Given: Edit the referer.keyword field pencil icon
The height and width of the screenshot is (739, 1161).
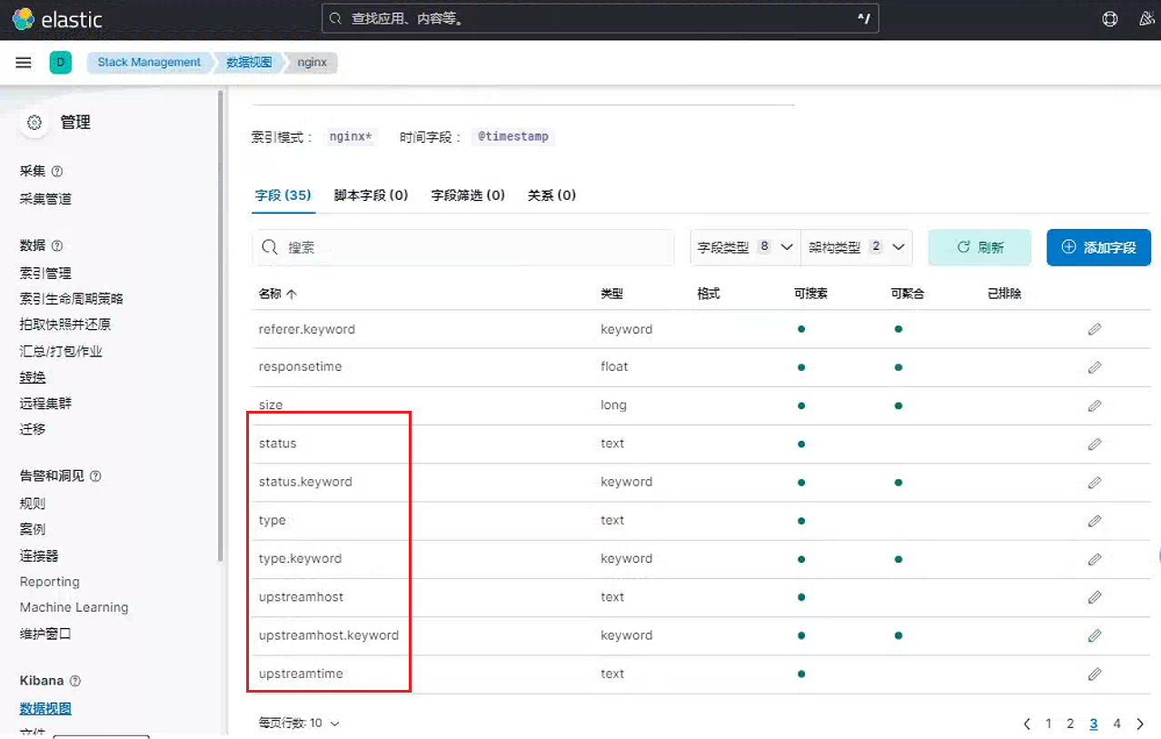Looking at the screenshot, I should [1095, 329].
